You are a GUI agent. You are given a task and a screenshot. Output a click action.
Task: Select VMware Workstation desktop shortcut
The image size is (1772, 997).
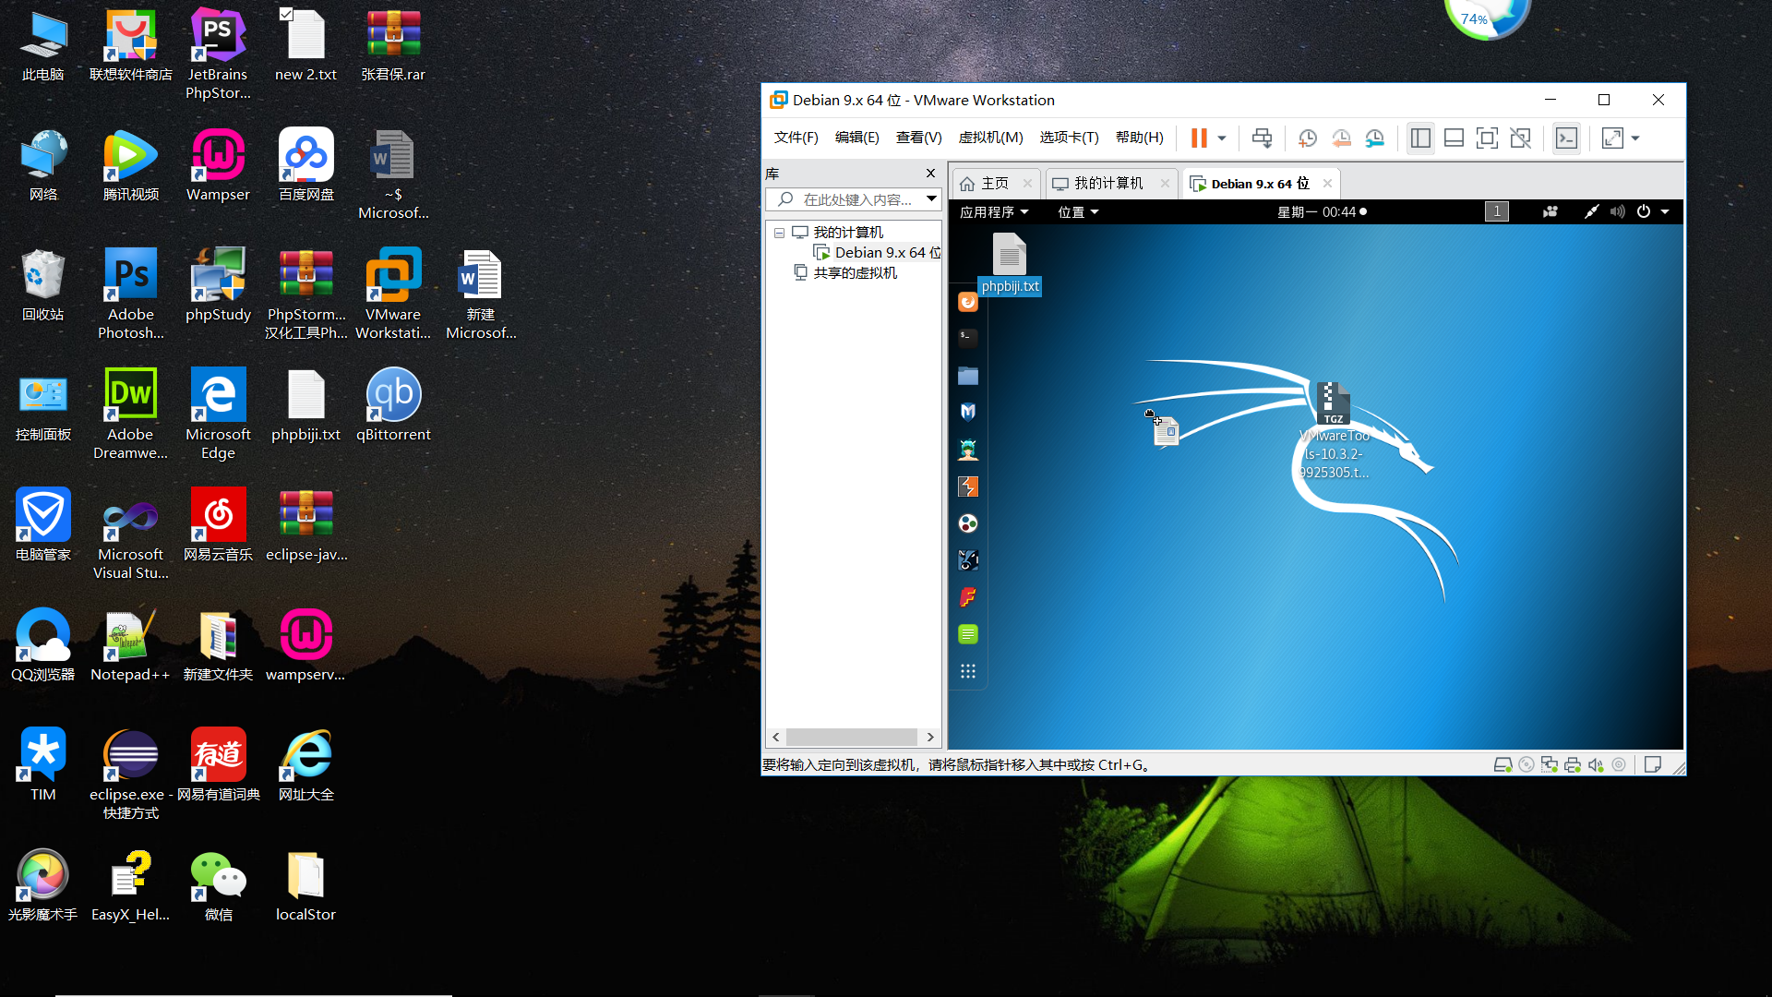point(393,294)
